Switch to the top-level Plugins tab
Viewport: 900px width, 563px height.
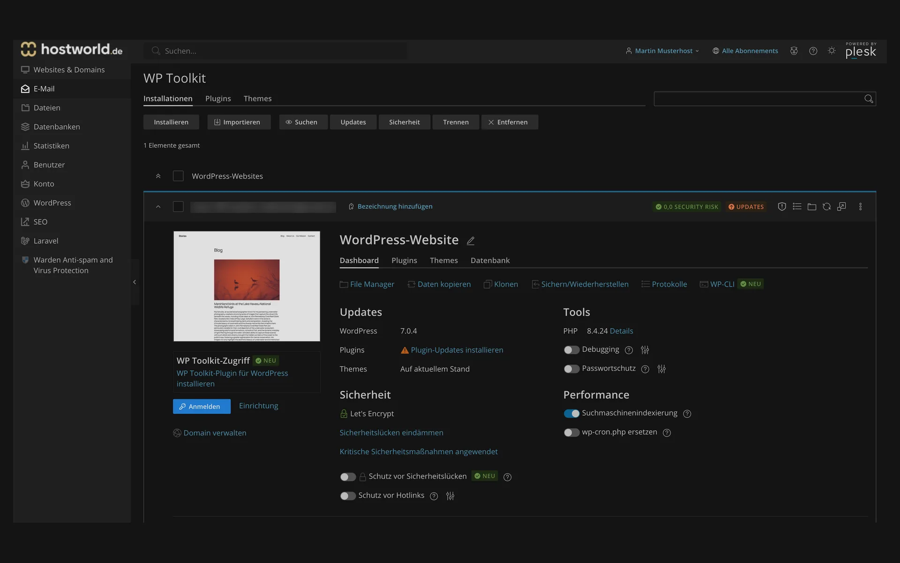click(218, 99)
